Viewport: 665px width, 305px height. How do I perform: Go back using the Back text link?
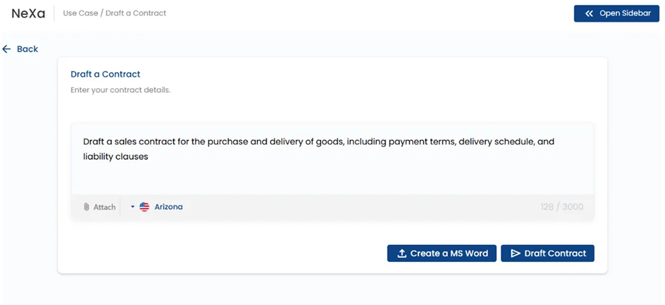[27, 49]
